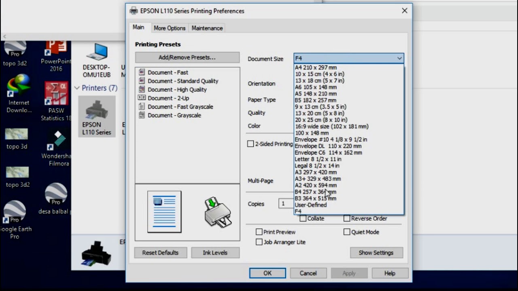
Task: Click the Document - Fast preset icon
Action: click(x=142, y=72)
